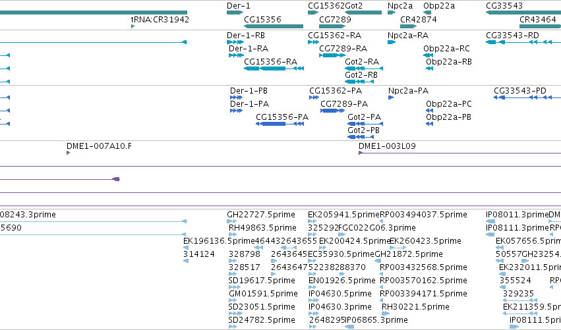Screen dimensions: 561x330
Task: Select the 329235 EST label
Action: pos(518,294)
